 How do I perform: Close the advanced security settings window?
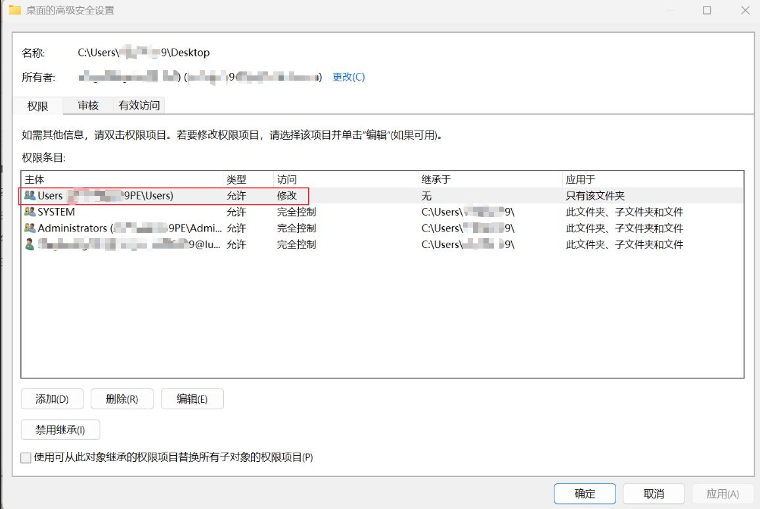pos(744,10)
